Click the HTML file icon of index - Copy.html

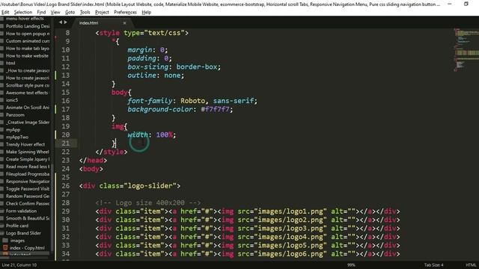pos(5,247)
